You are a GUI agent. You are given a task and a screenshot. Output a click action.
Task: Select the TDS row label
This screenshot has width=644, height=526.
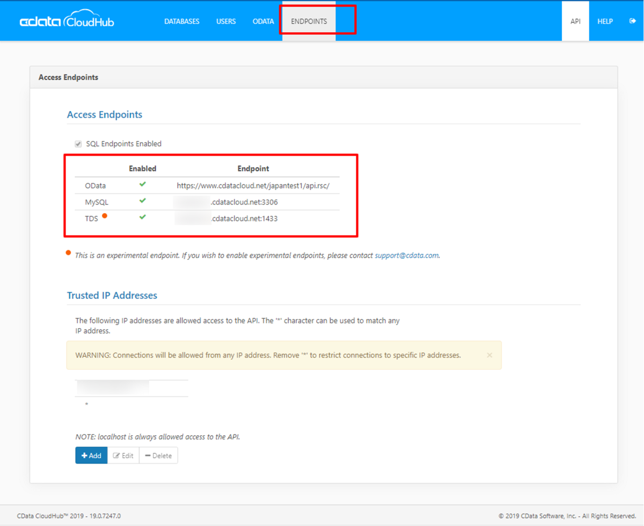click(x=91, y=219)
